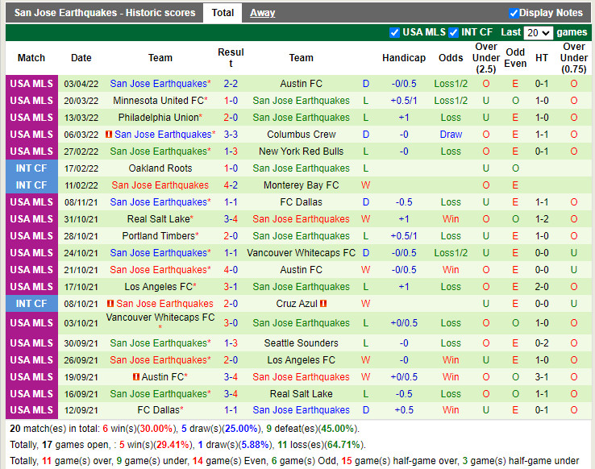Click the 4-2 score versus Monterey Bay FC
The height and width of the screenshot is (469, 595).
(231, 185)
